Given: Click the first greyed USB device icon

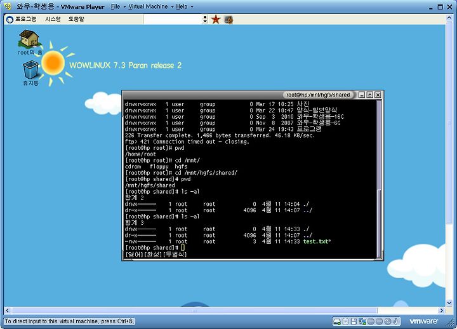Looking at the screenshot, I should (371, 321).
